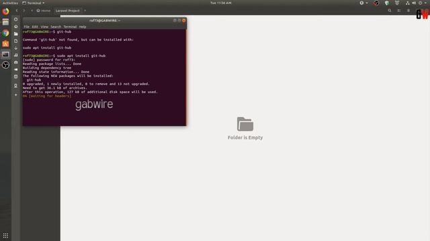Open Trash in the Files sidebar

click(x=16, y=76)
